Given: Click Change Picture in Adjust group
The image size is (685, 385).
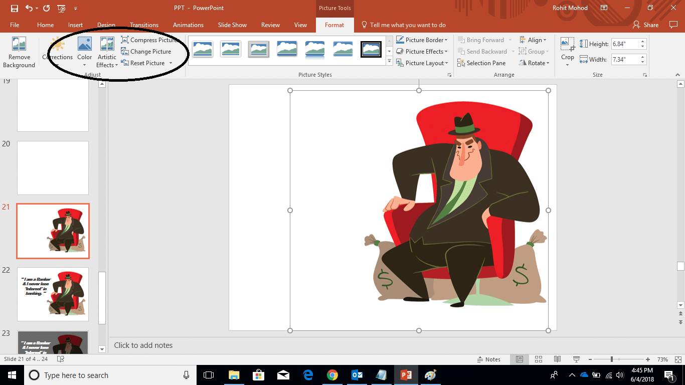Looking at the screenshot, I should click(x=150, y=52).
